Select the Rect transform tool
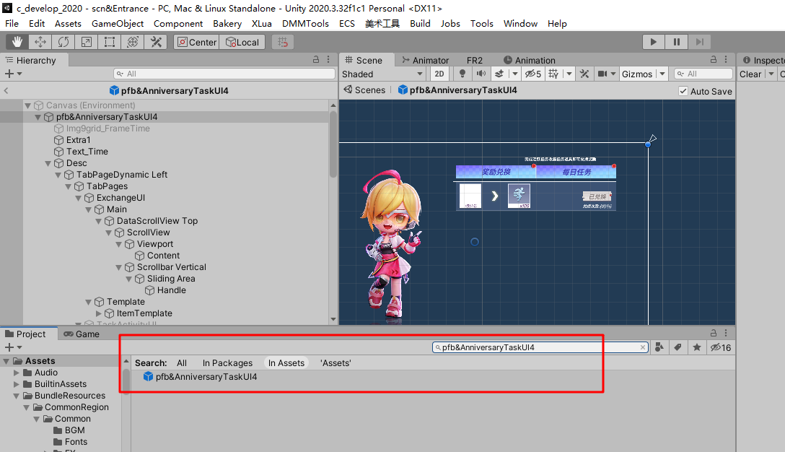This screenshot has height=452, width=785. coord(109,42)
